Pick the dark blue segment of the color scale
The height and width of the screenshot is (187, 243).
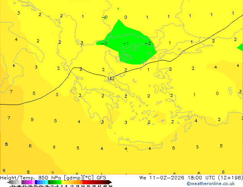coord(36,182)
